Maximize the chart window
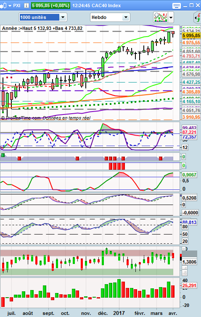Screen dimensions: 201x317 191,5
